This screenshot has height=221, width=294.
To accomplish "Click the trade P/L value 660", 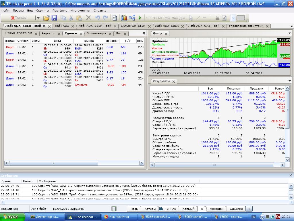I will [x=123, y=47].
